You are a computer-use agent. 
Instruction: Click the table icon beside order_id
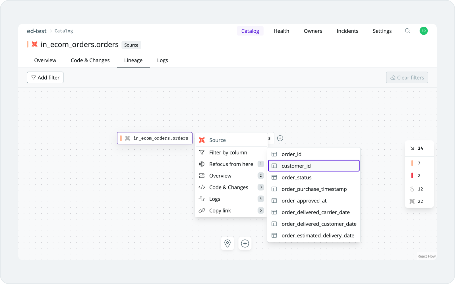pos(274,154)
